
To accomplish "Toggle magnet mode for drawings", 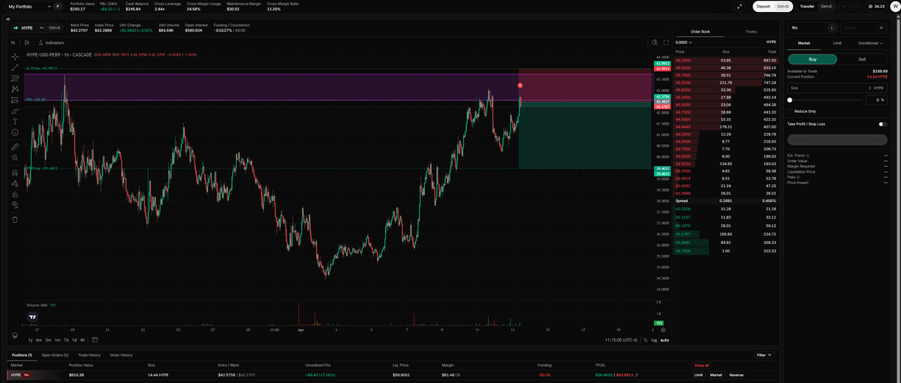I will pyautogui.click(x=15, y=172).
